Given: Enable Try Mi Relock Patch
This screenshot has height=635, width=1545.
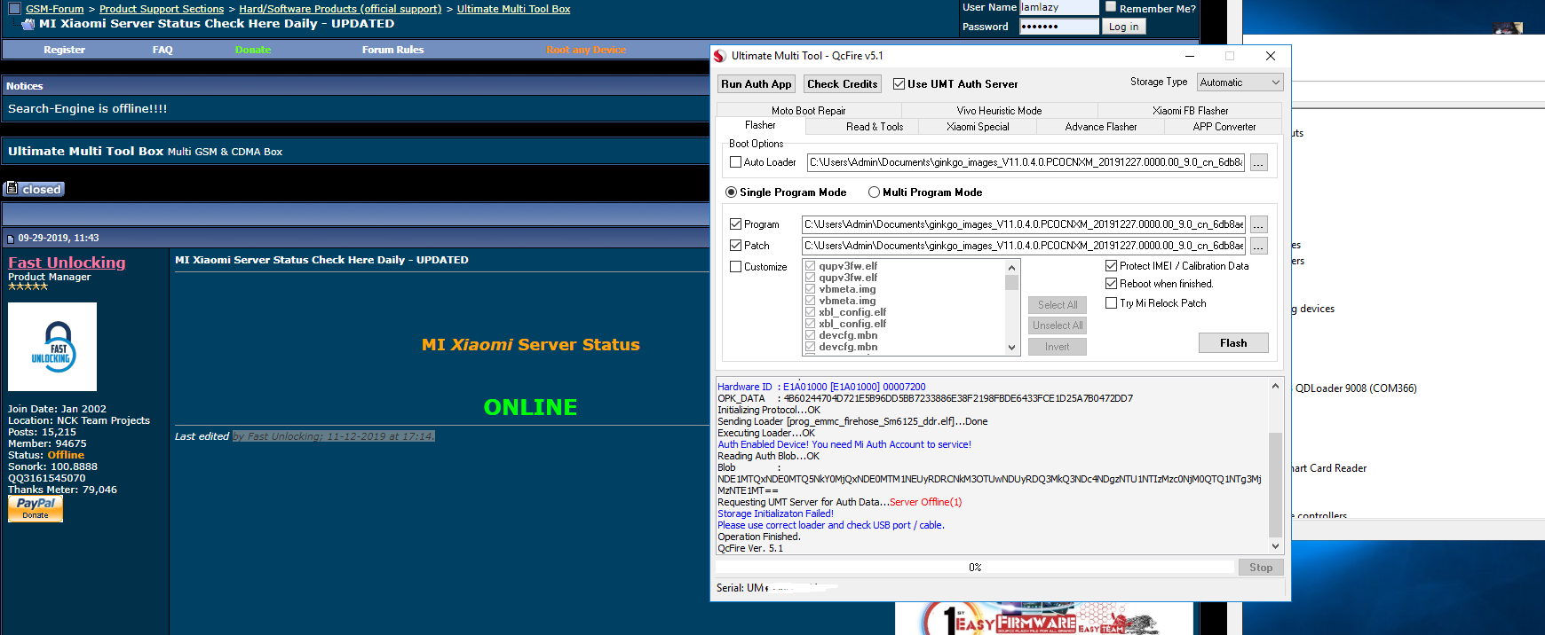Looking at the screenshot, I should pyautogui.click(x=1111, y=303).
